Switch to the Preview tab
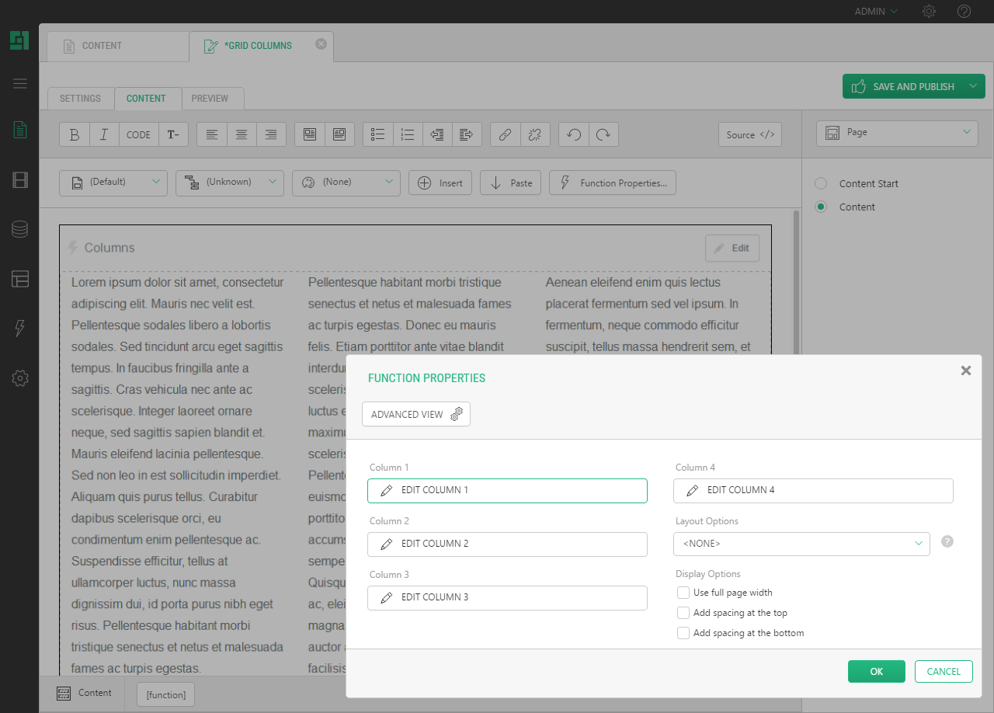Viewport: 994px width, 713px height. (210, 99)
